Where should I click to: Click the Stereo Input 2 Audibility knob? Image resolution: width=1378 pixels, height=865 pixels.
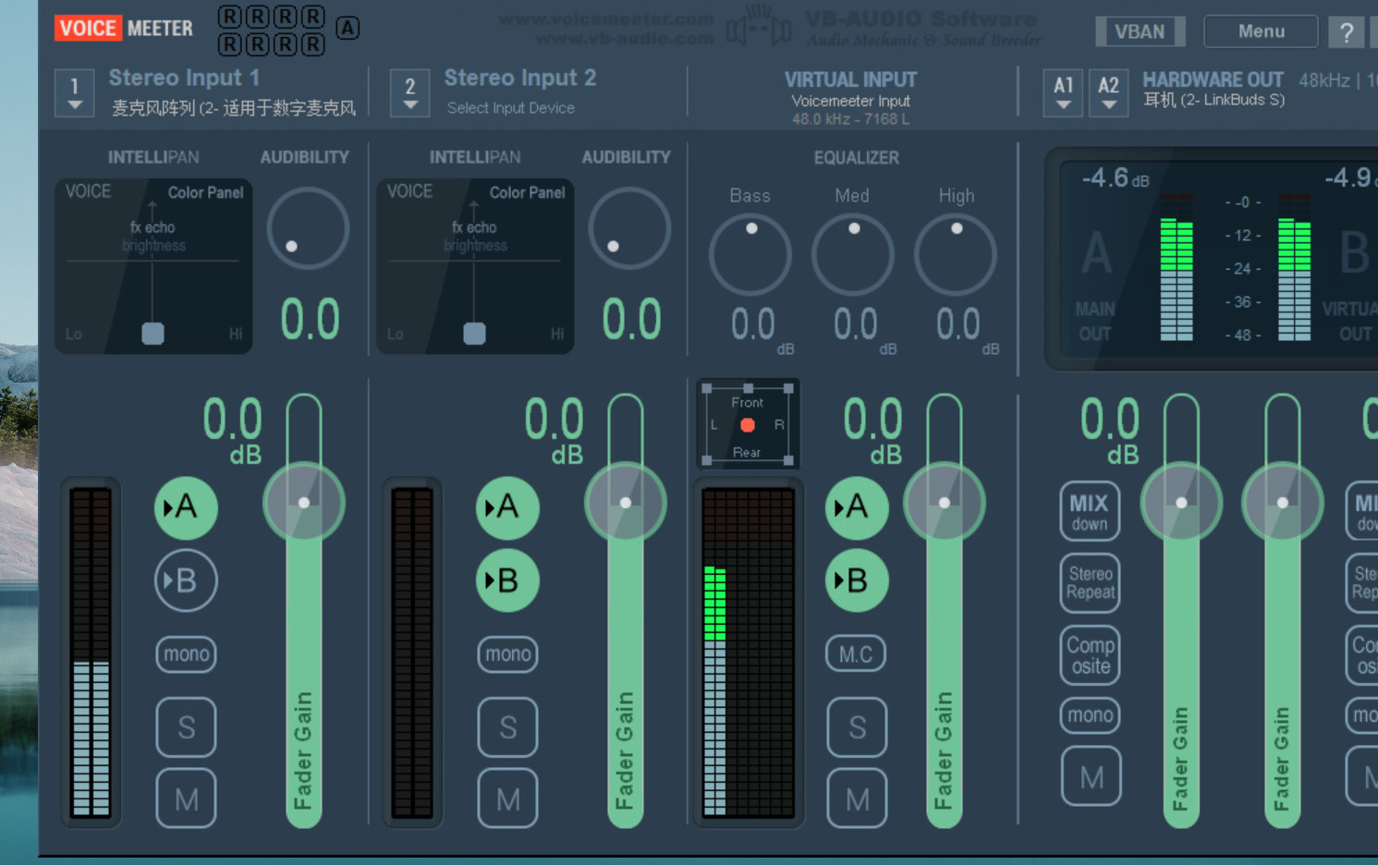tap(629, 228)
